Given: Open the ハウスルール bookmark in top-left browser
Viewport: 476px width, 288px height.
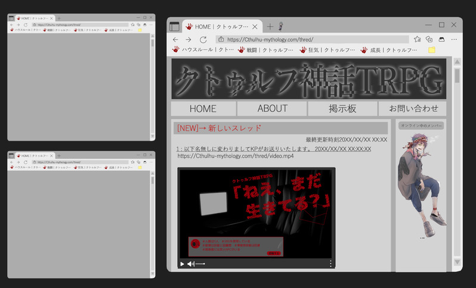Looking at the screenshot, I should click(x=25, y=30).
